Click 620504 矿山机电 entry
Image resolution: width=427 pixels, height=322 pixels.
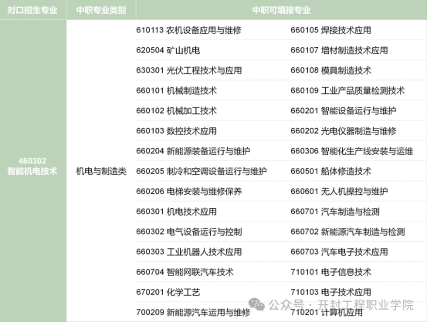pos(168,50)
